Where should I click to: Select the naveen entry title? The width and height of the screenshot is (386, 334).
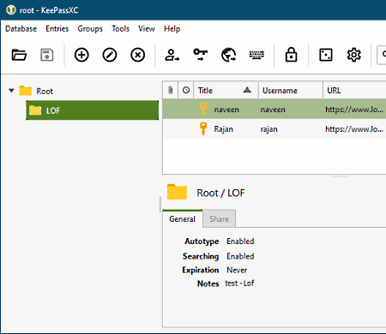coord(226,110)
